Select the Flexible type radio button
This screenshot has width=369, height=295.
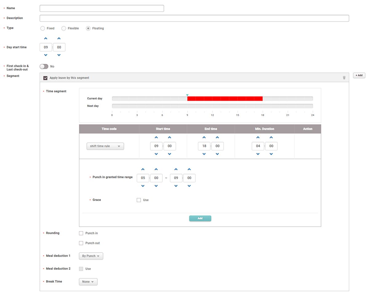(64, 28)
